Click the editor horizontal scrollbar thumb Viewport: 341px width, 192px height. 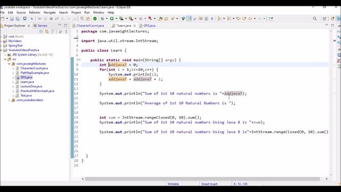pos(202,179)
